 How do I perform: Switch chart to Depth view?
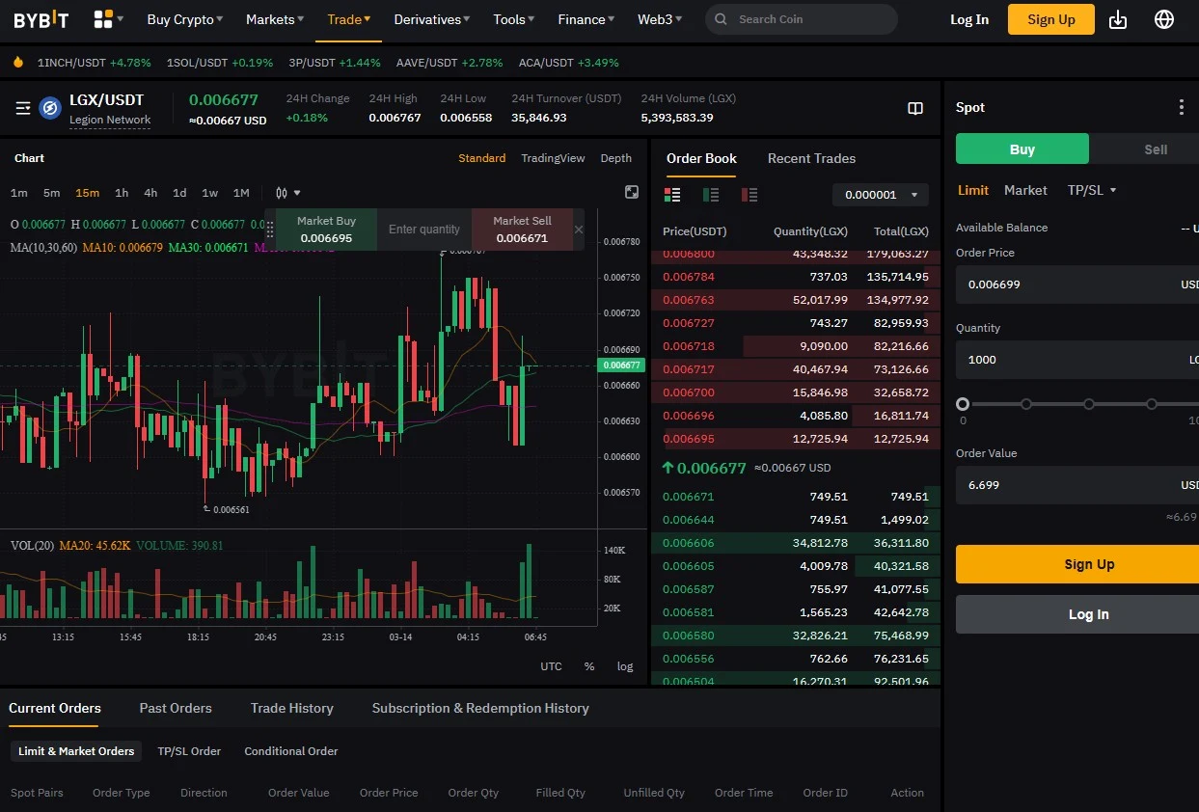pos(616,158)
